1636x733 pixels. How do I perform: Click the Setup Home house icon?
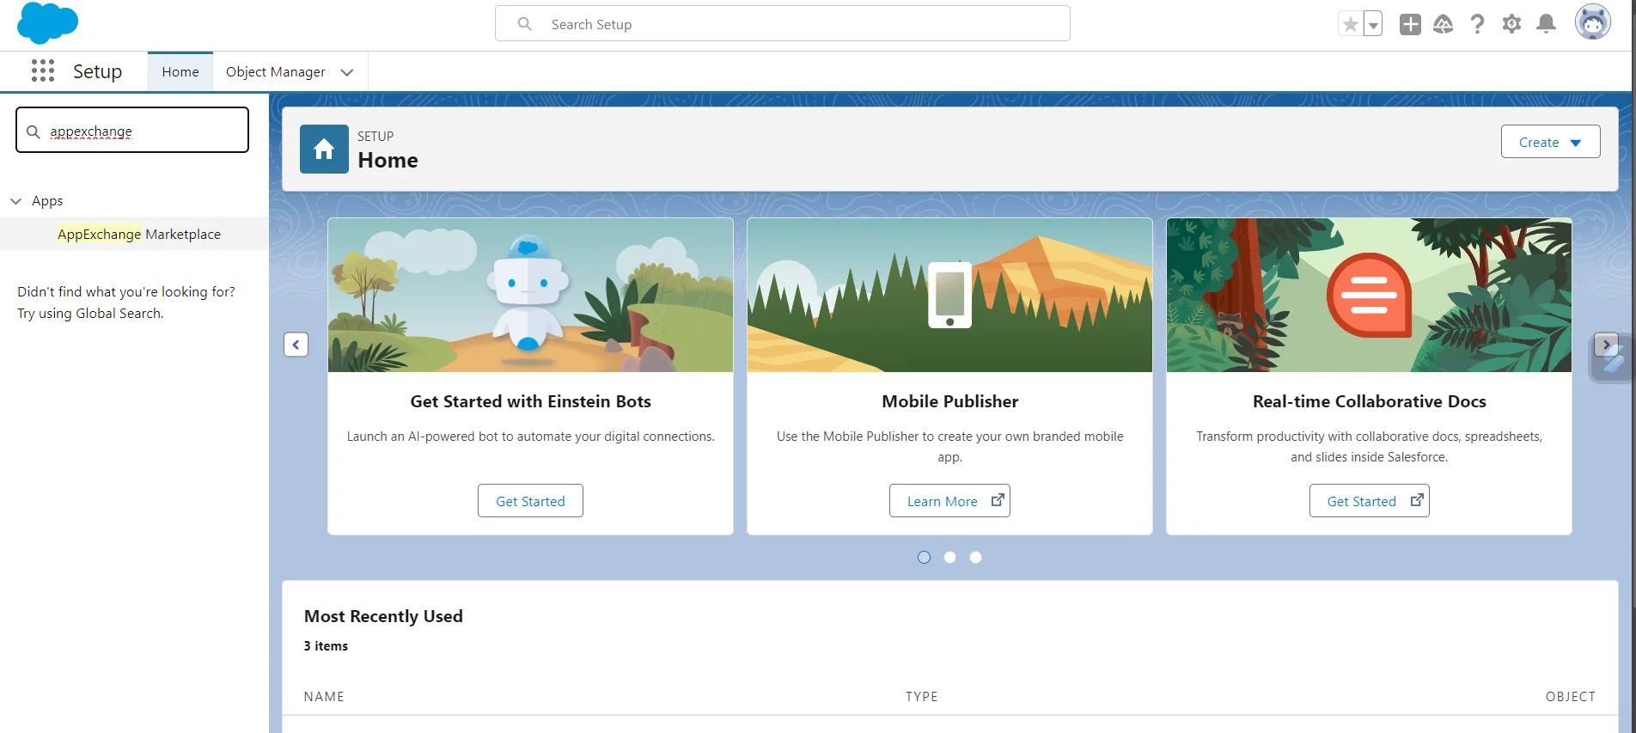[x=324, y=149]
